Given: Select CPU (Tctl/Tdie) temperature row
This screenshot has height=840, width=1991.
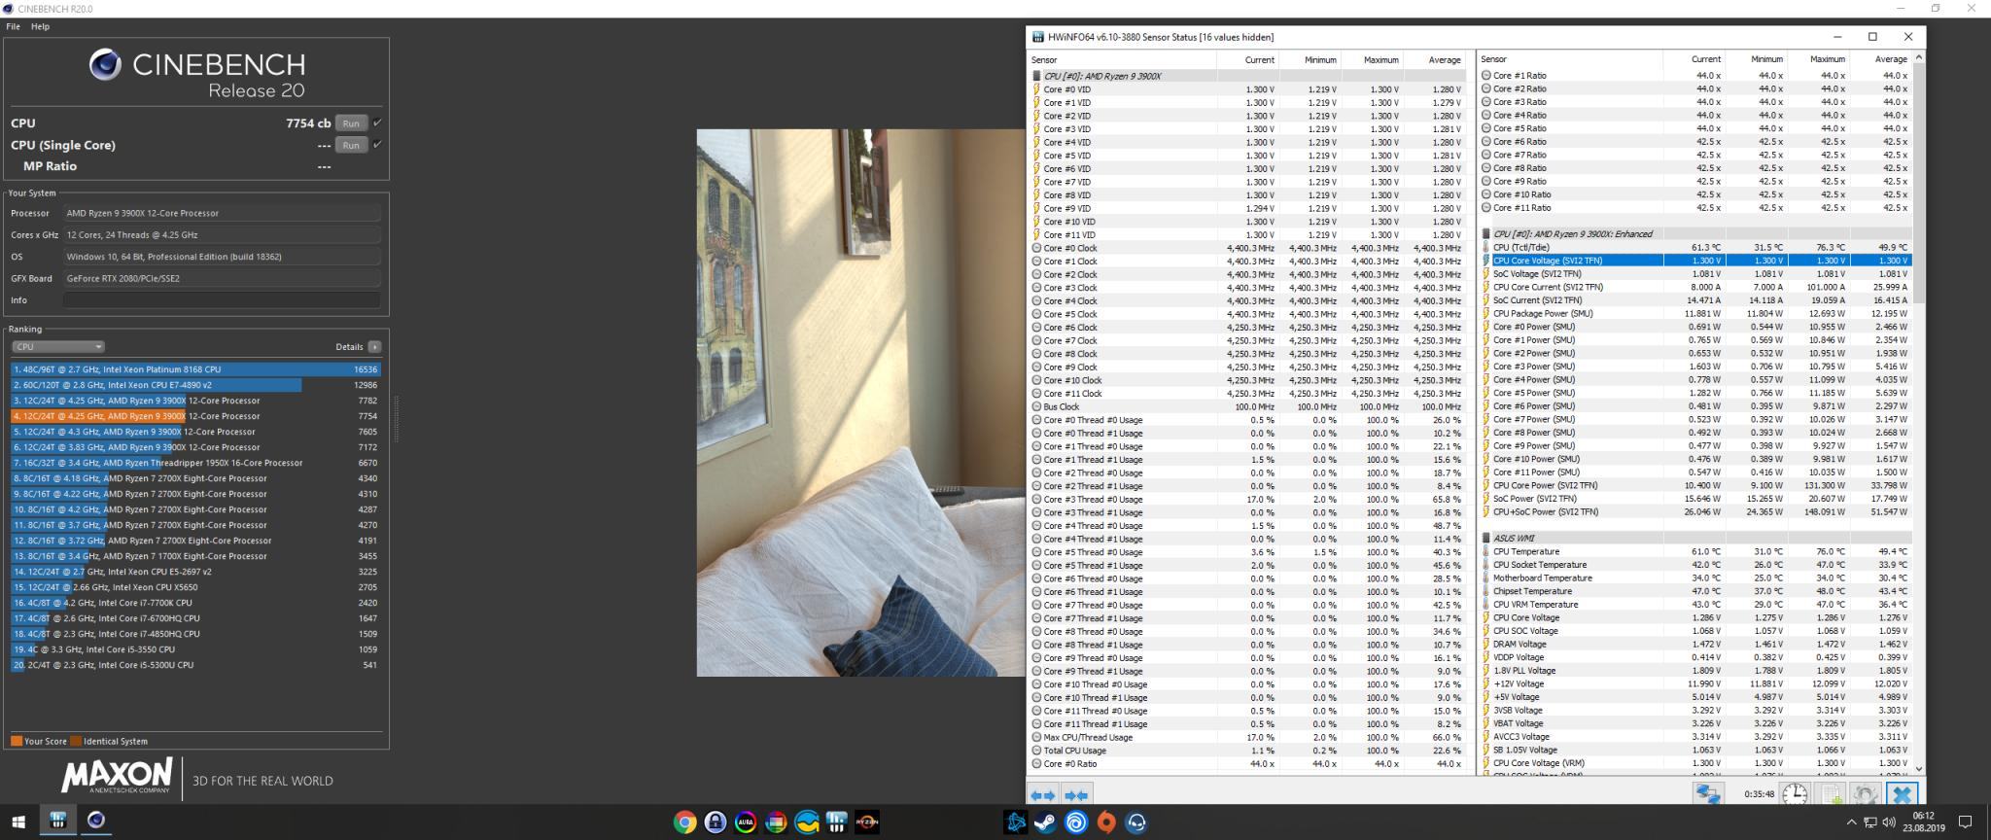Looking at the screenshot, I should [1695, 248].
